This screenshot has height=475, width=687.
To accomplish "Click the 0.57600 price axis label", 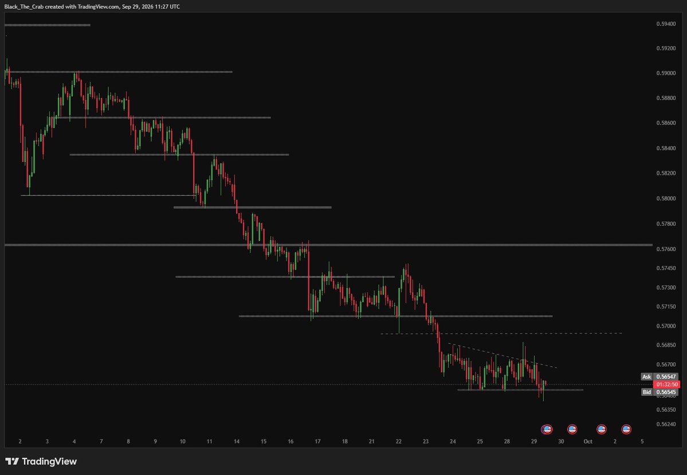I will (666, 249).
